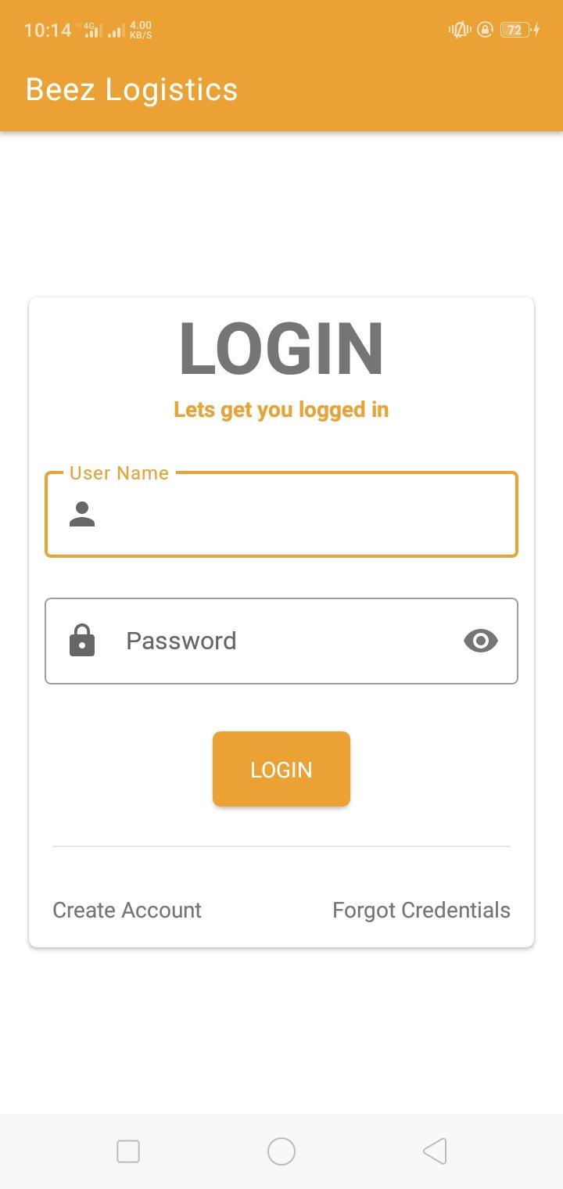
Task: Tap the 4G signal strength icon
Action: coord(92,31)
